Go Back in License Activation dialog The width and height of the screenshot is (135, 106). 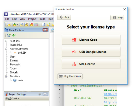(x=64, y=17)
